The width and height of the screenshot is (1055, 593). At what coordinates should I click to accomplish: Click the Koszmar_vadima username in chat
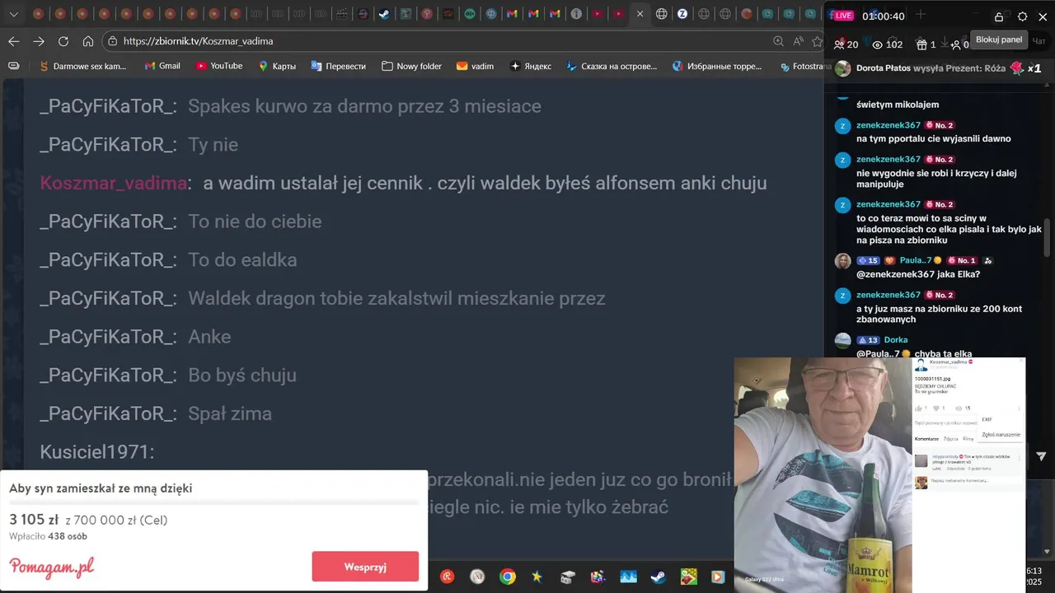[114, 183]
